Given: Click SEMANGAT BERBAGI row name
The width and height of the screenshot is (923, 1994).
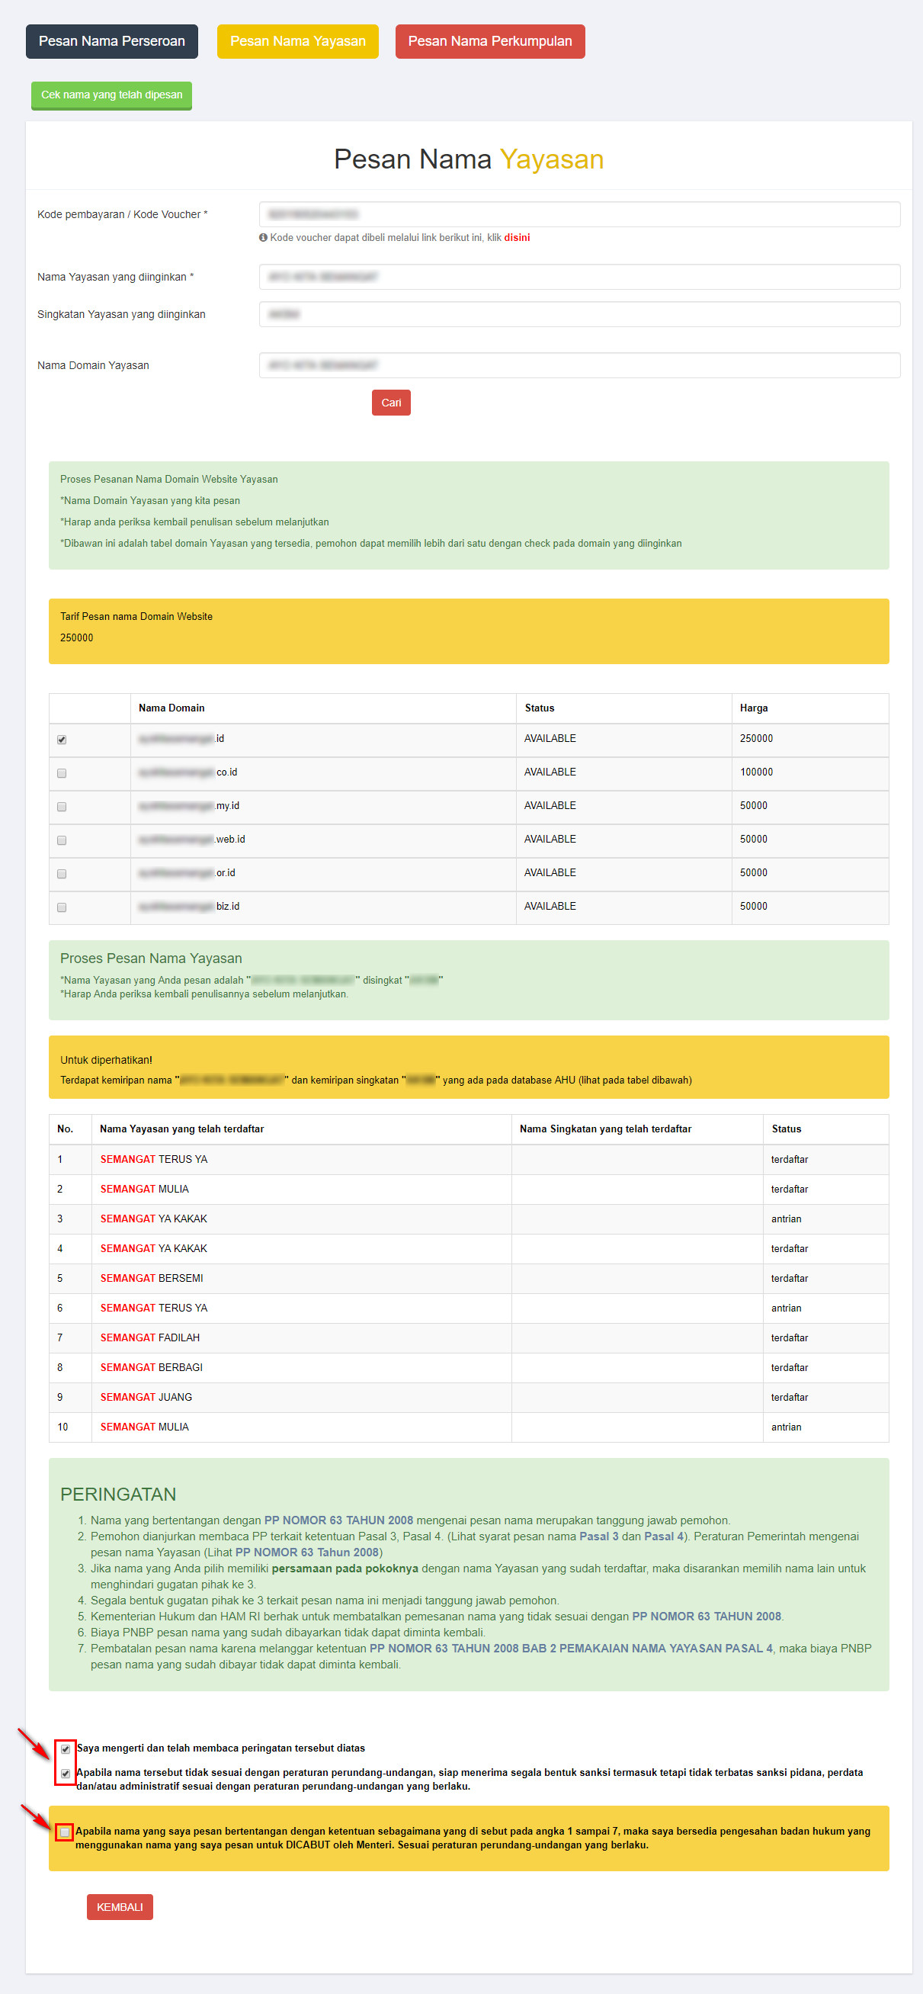Looking at the screenshot, I should [152, 1367].
